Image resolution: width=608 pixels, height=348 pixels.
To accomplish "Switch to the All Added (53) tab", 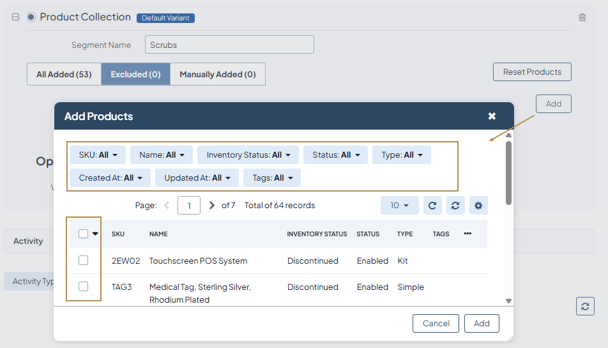I will click(64, 74).
